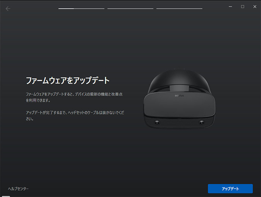Image resolution: width=261 pixels, height=197 pixels.
Task: Open the ヘルプセンター link
Action: tap(18, 189)
